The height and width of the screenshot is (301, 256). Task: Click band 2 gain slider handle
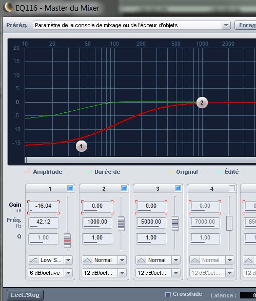121,224
